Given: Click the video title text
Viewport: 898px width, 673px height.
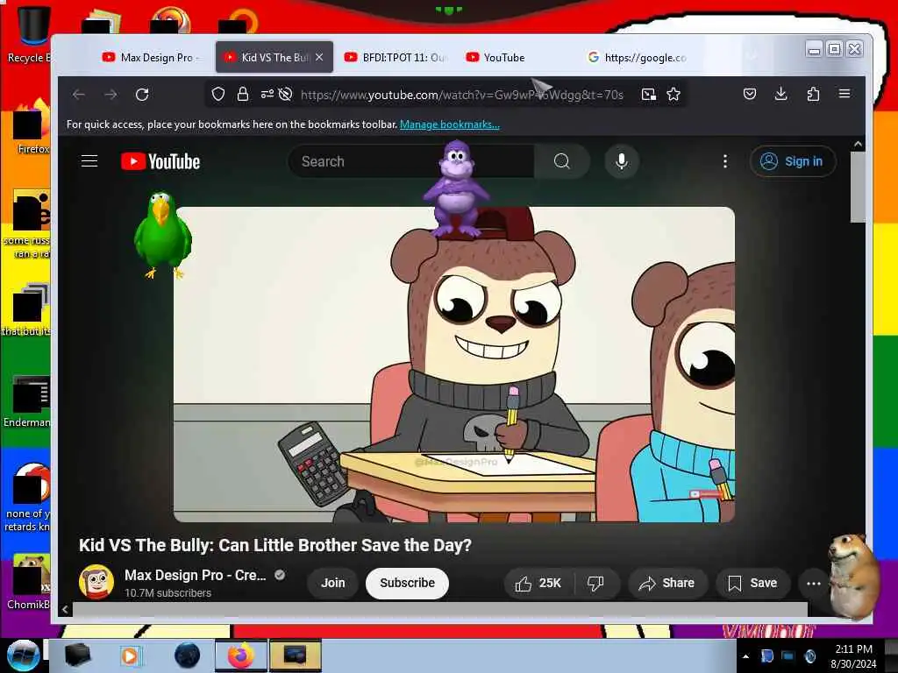Looking at the screenshot, I should pos(274,545).
